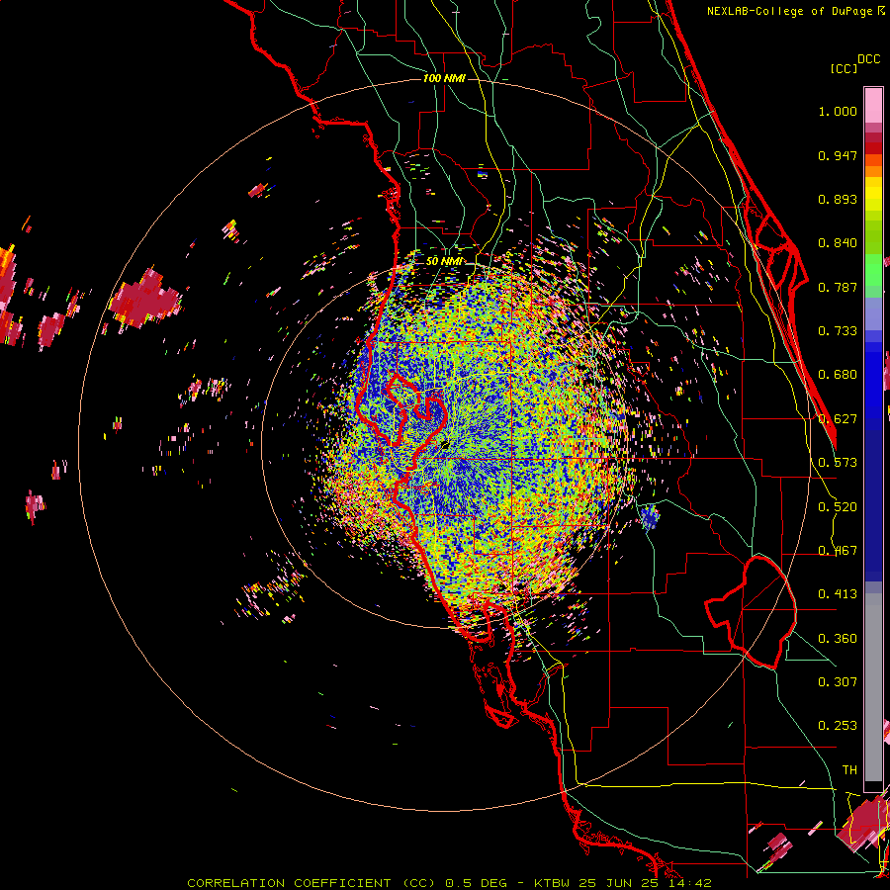890x890 pixels.
Task: Click the DCC label above the colorbar
Action: coord(869,59)
